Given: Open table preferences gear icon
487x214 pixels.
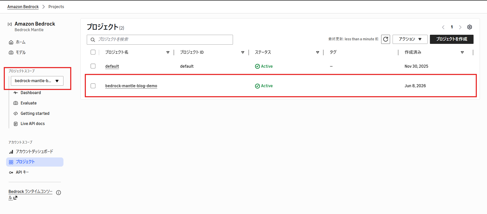Looking at the screenshot, I should click(x=469, y=27).
